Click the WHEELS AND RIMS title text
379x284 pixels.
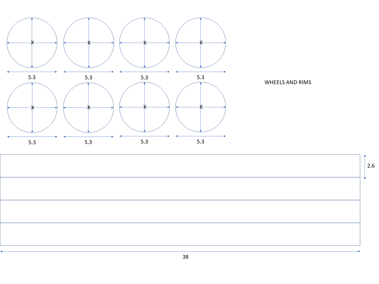[x=288, y=82]
